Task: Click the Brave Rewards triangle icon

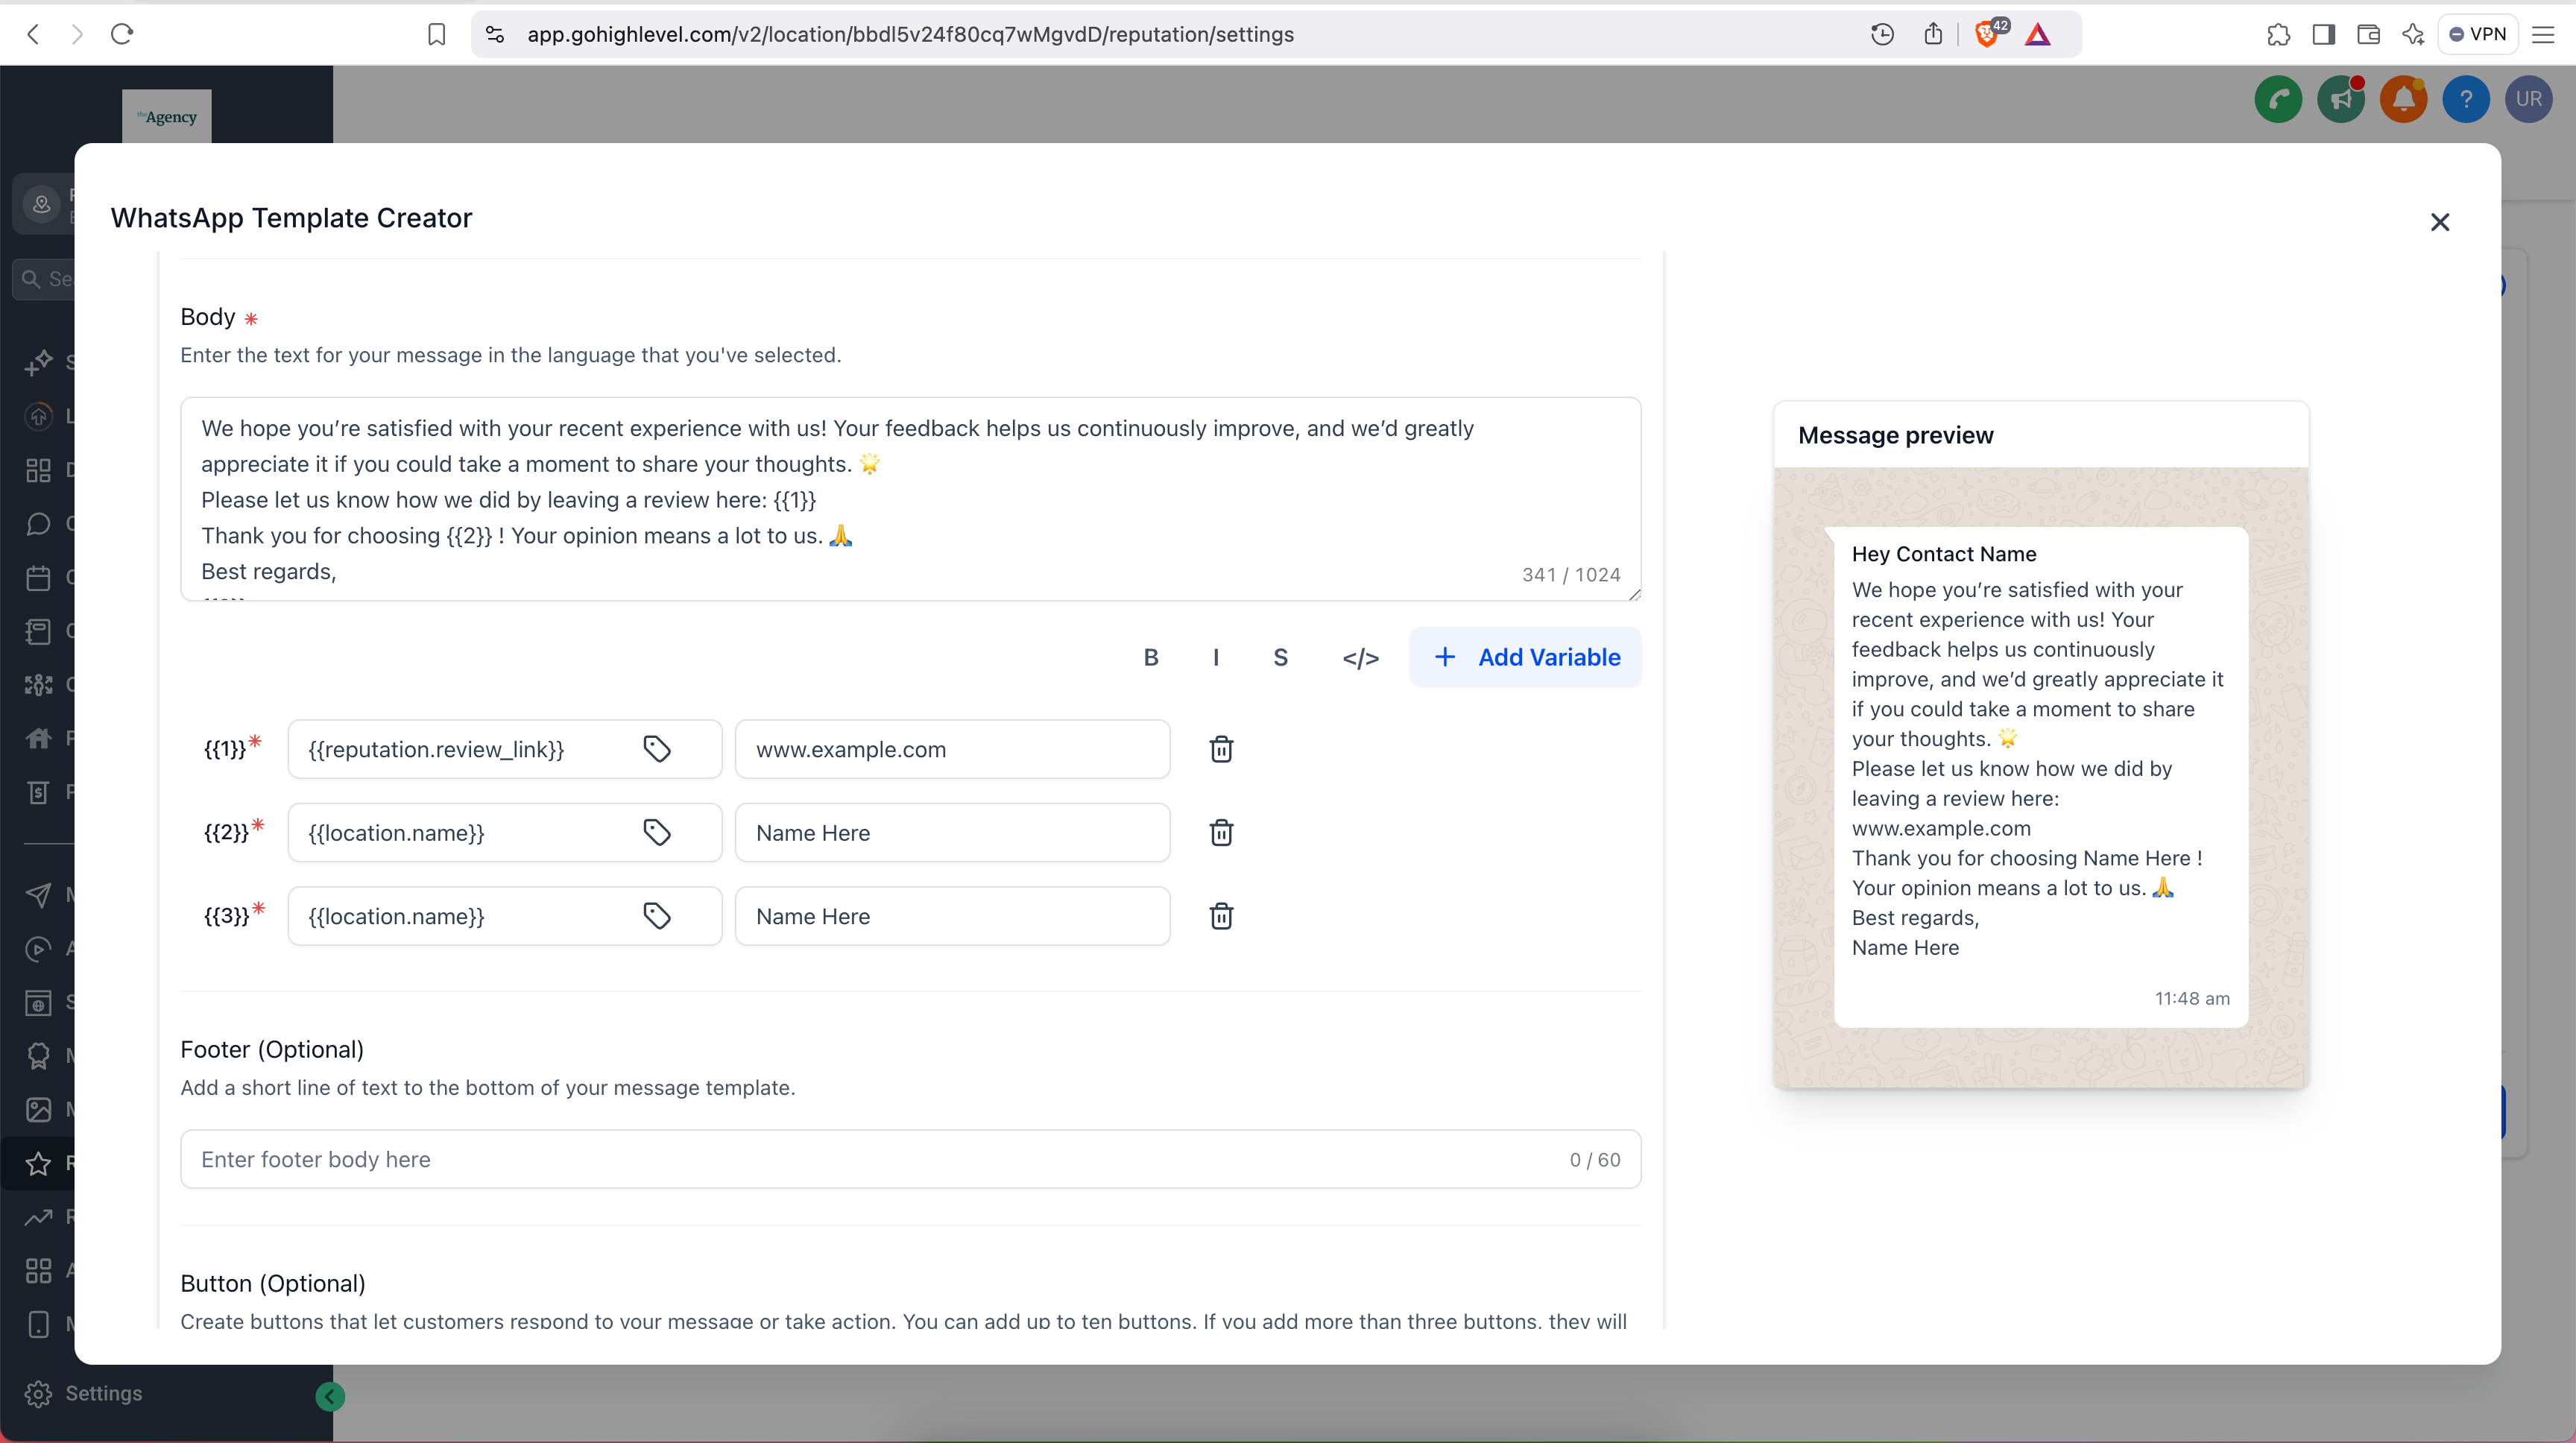Action: 2037,35
